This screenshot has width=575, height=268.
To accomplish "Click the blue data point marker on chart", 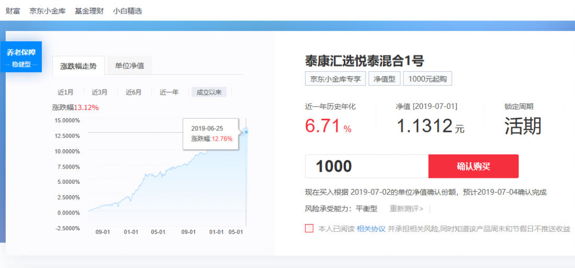I will (x=246, y=132).
